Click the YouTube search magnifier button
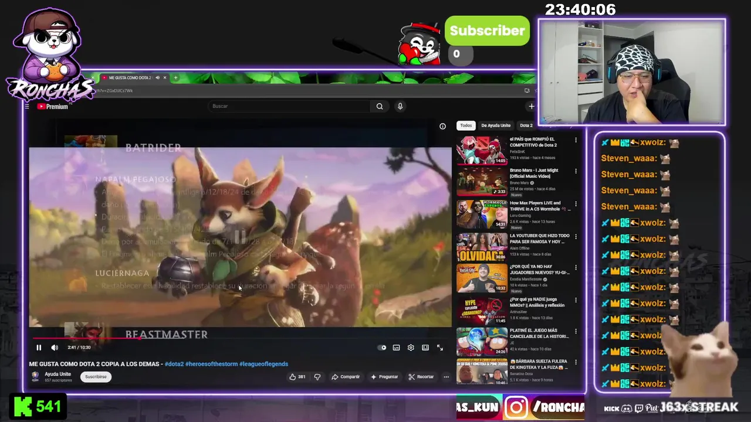This screenshot has width=751, height=422. [380, 106]
